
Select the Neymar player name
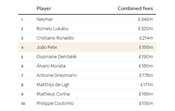coord(45,19)
